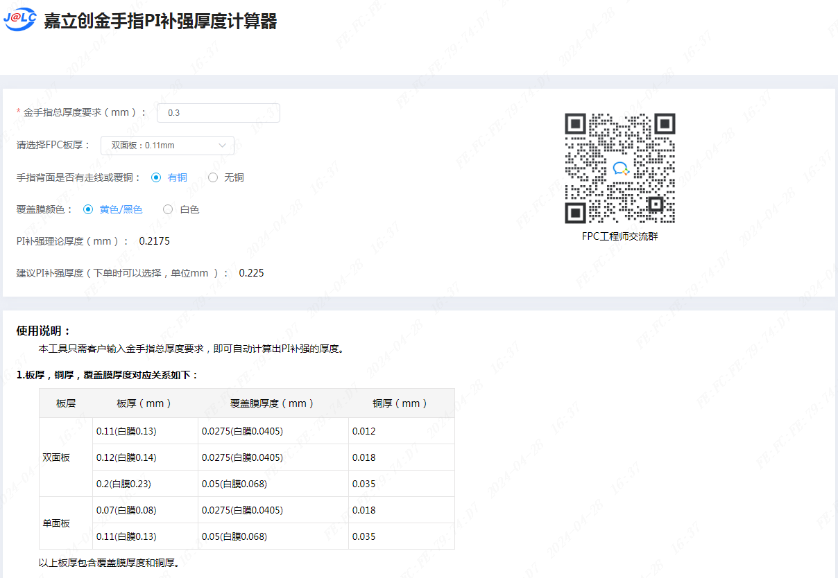Click the FPC工程师交流群 caption

click(x=620, y=236)
